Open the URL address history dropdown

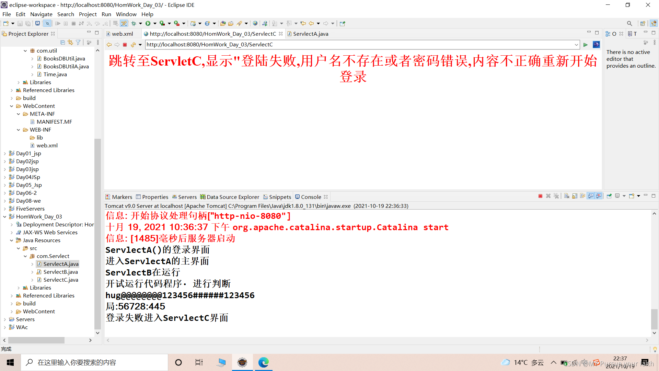click(x=576, y=45)
